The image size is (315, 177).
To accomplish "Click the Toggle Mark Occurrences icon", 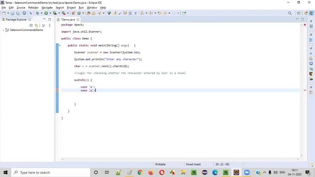I will (x=115, y=13).
